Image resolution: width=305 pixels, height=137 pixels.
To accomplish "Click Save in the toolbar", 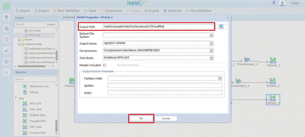I will tap(90, 11).
